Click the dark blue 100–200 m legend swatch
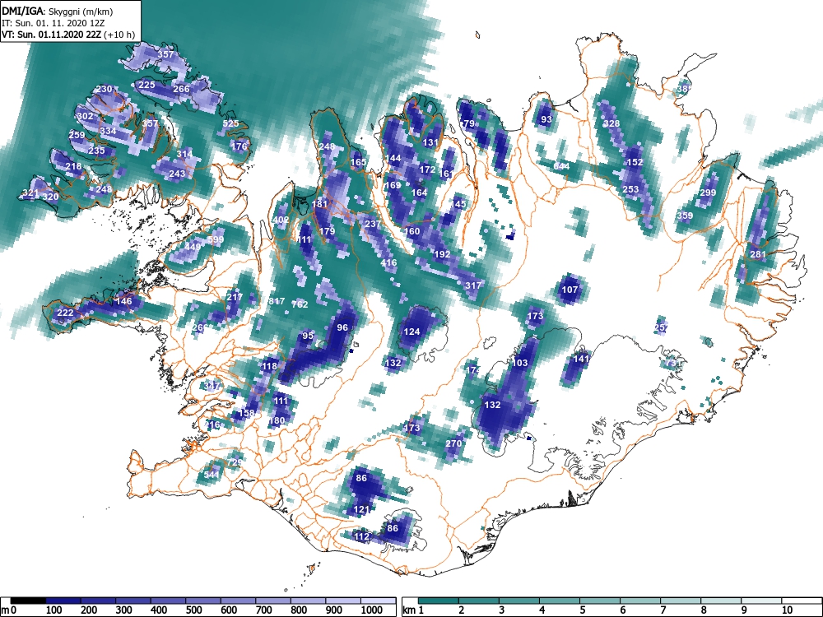823x617 pixels. click(x=63, y=601)
